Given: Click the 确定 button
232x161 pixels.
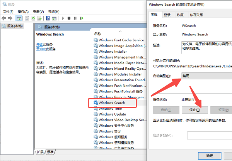Looking at the screenshot, I should pyautogui.click(x=210, y=156).
